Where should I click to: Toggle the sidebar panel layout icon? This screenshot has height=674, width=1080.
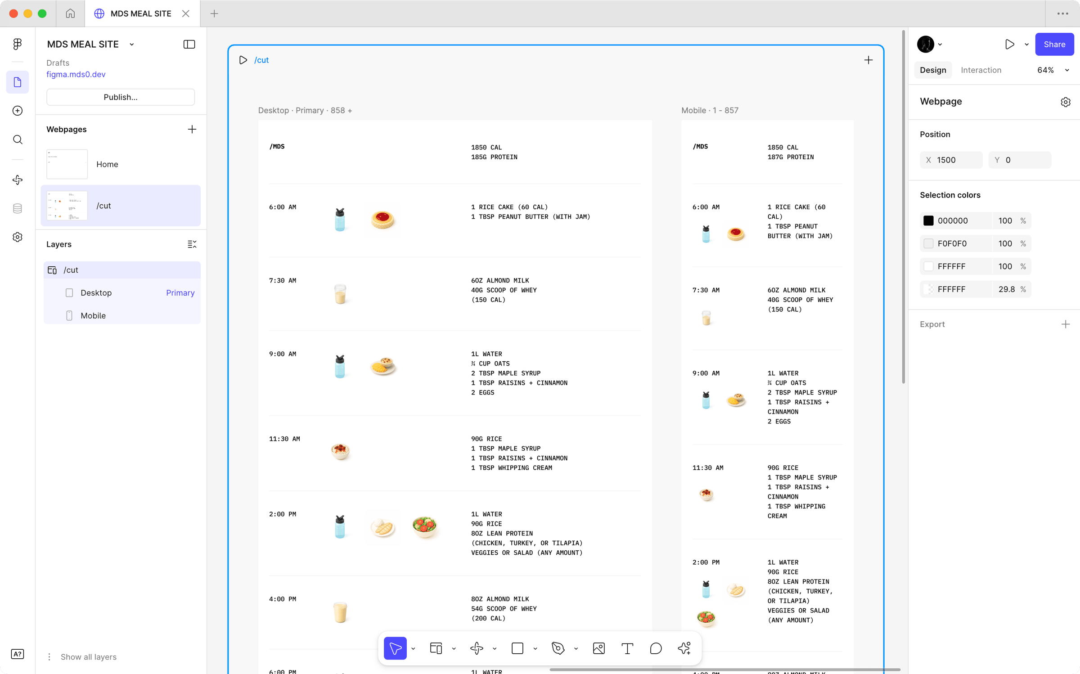click(189, 44)
